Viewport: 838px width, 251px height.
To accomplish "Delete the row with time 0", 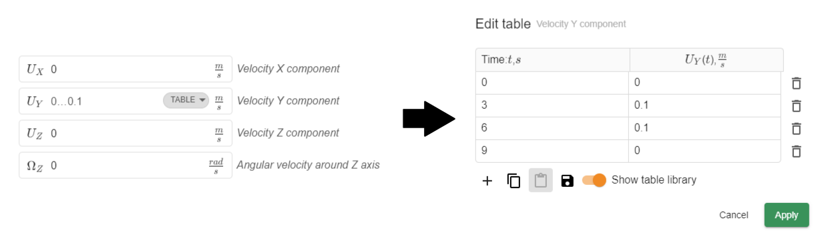I will (796, 83).
